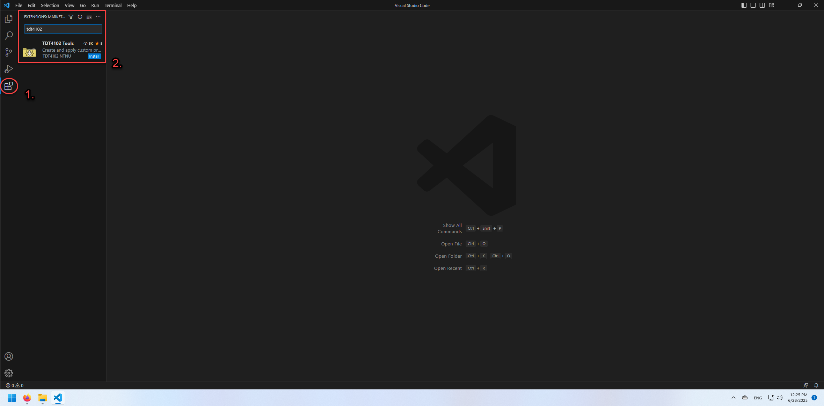Open the File menu
The height and width of the screenshot is (406, 824).
[19, 5]
